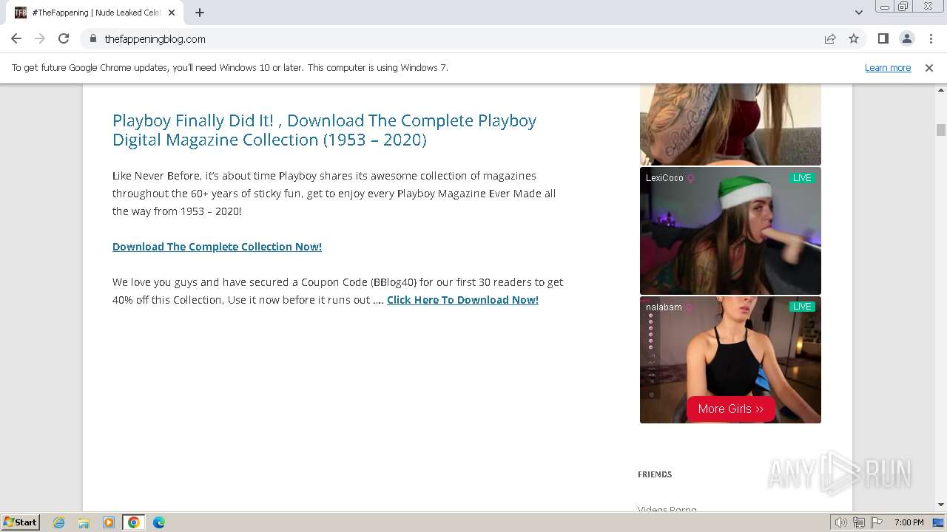
Task: Click the FRIENDS sidebar heading
Action: [655, 474]
